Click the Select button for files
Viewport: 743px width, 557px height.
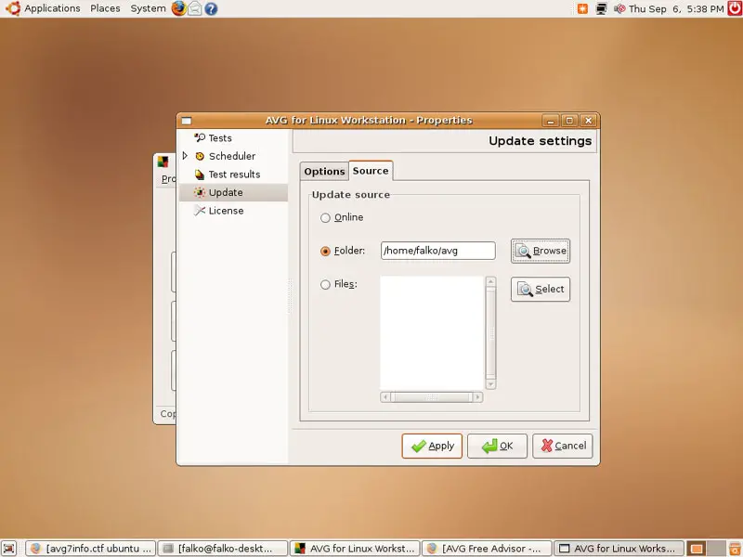541,289
